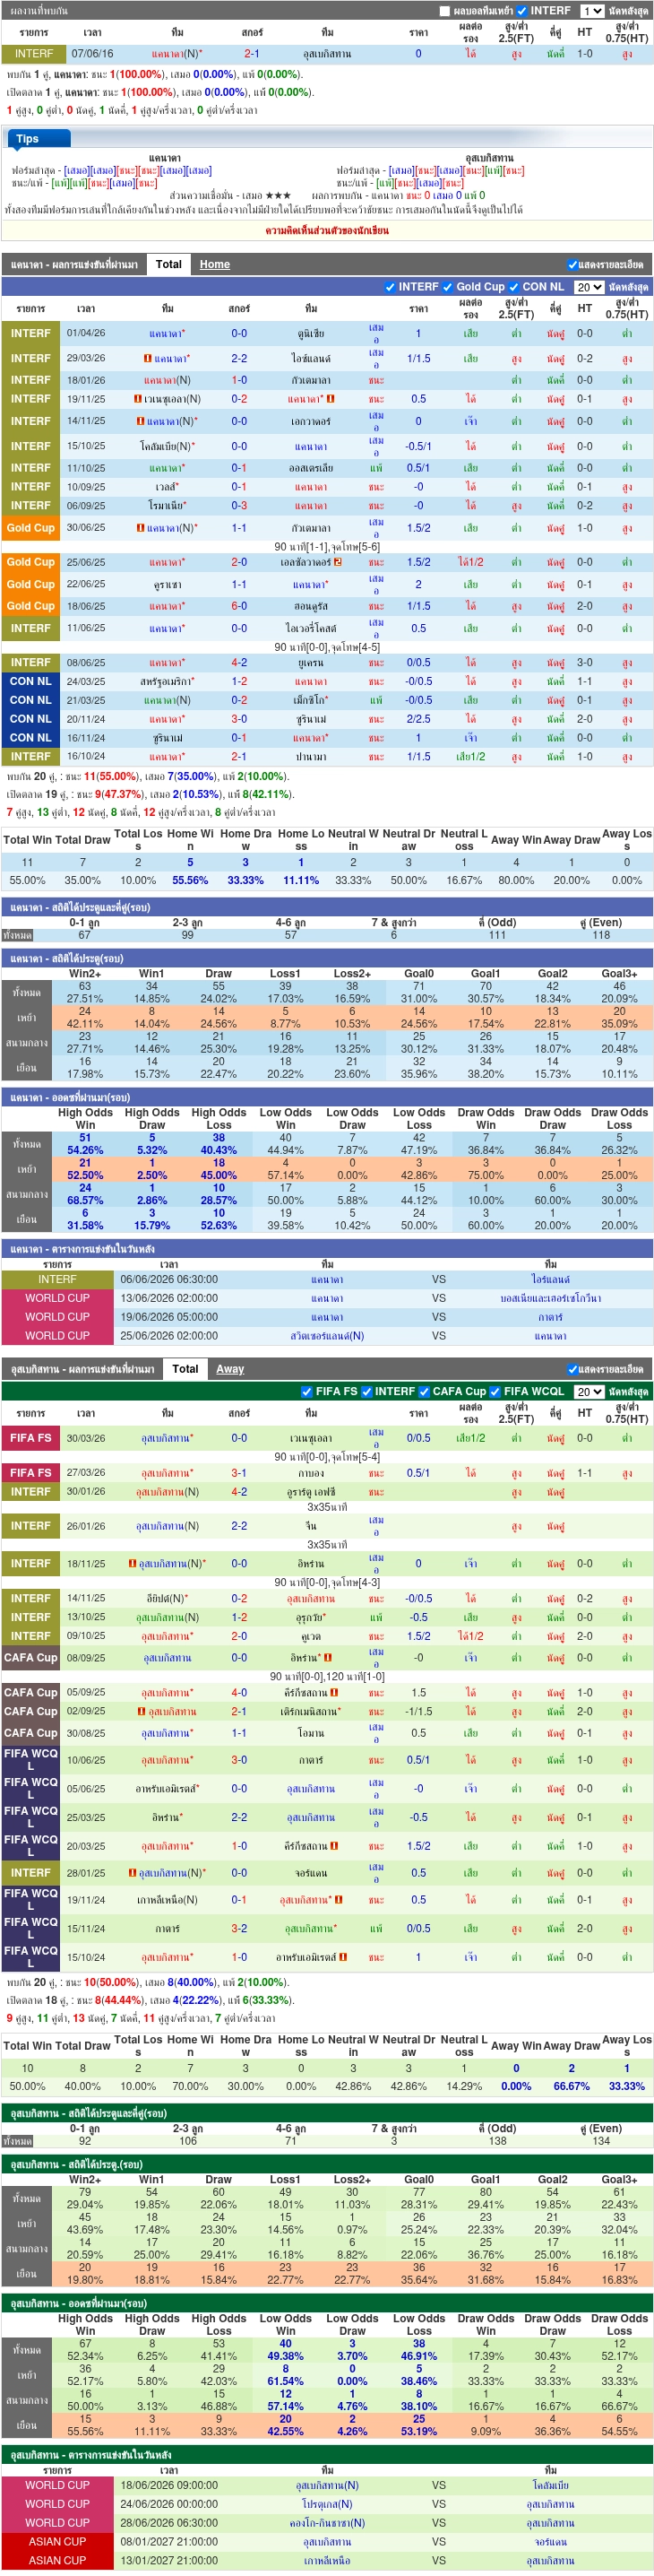Uncheck the Gold Cup filter checkbox
Image resolution: width=654 pixels, height=2576 pixels.
tap(448, 287)
